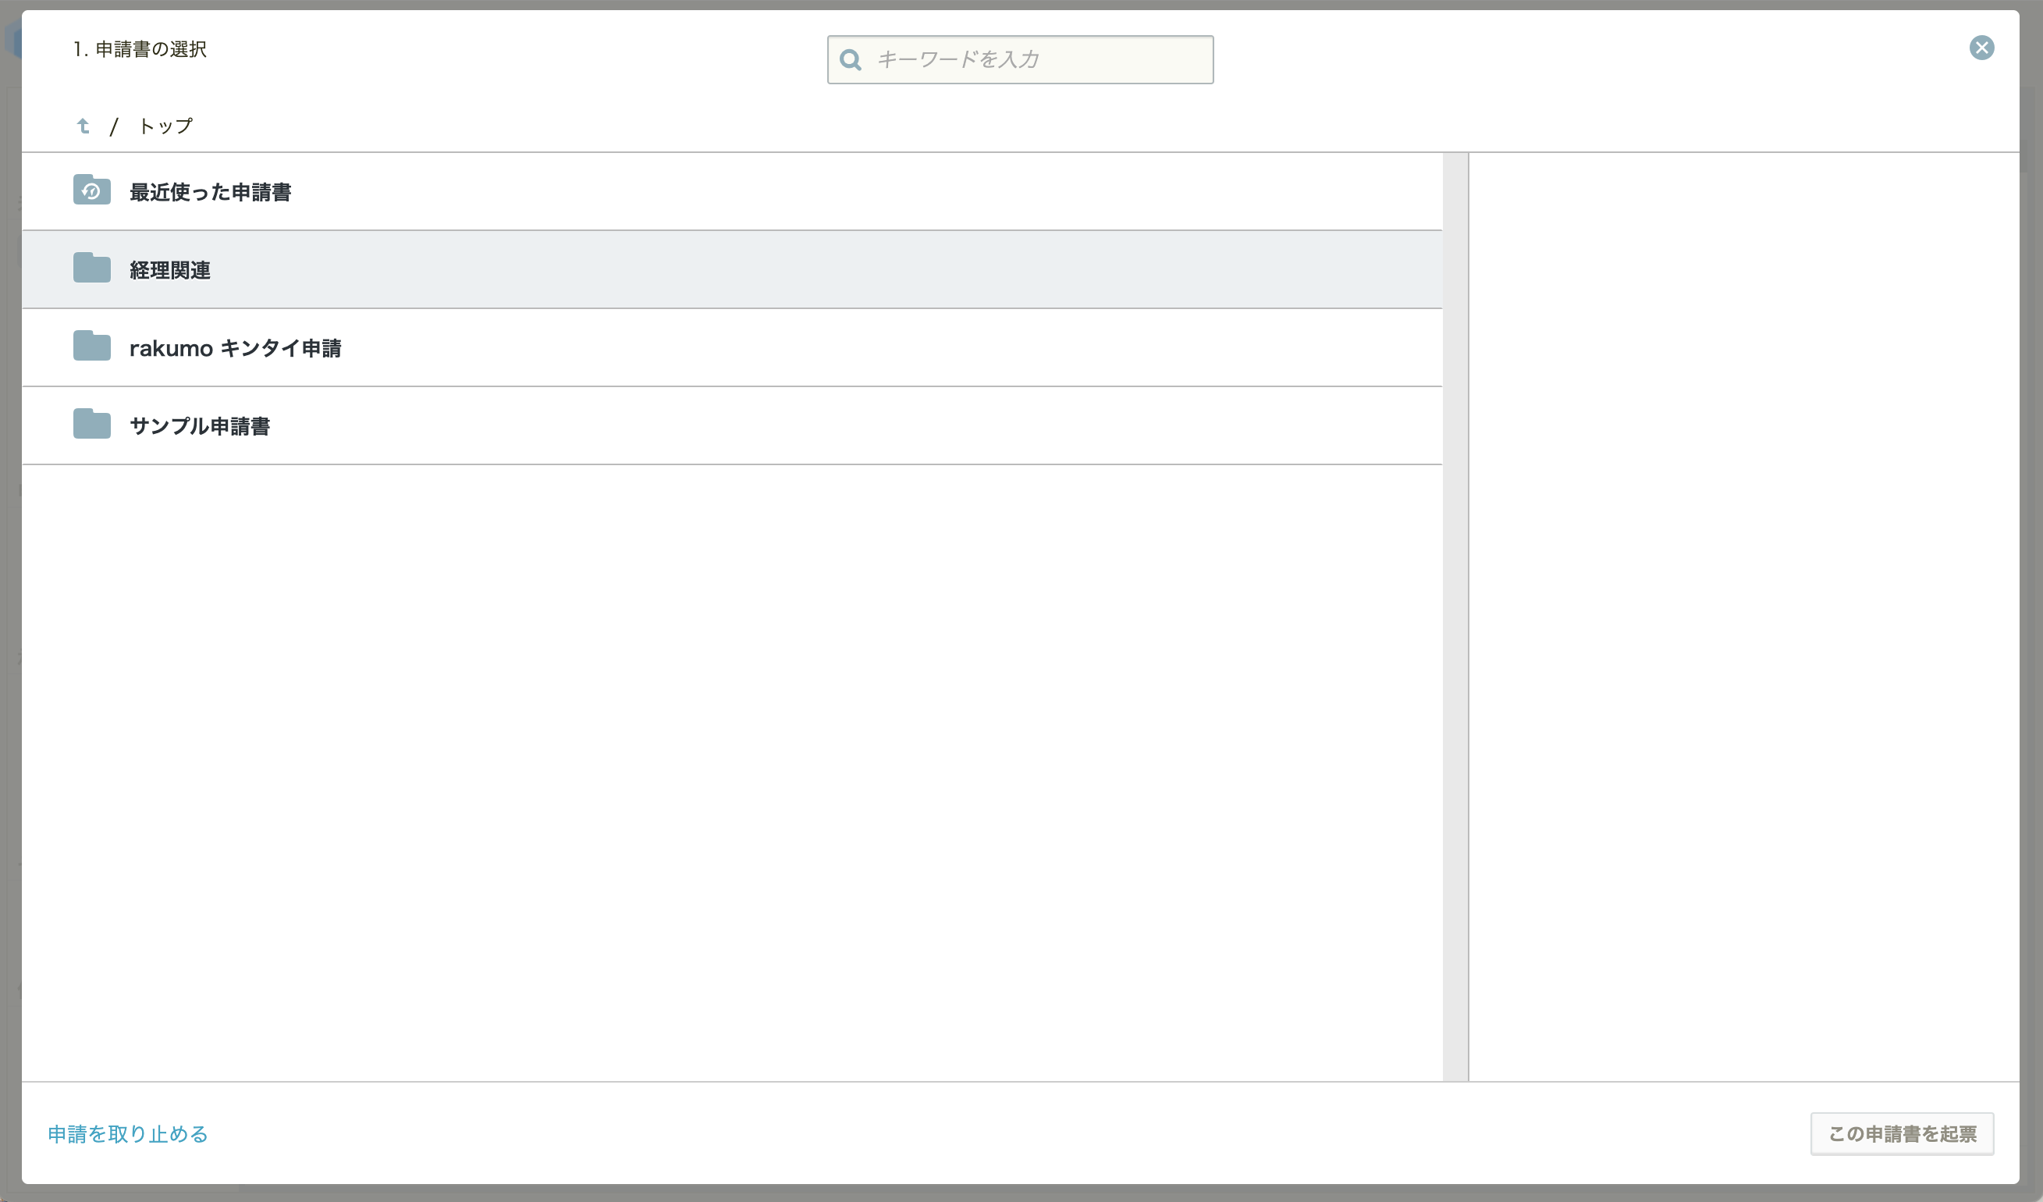
Task: Click the rakumo キンタイ申請 folder icon
Action: coord(91,346)
